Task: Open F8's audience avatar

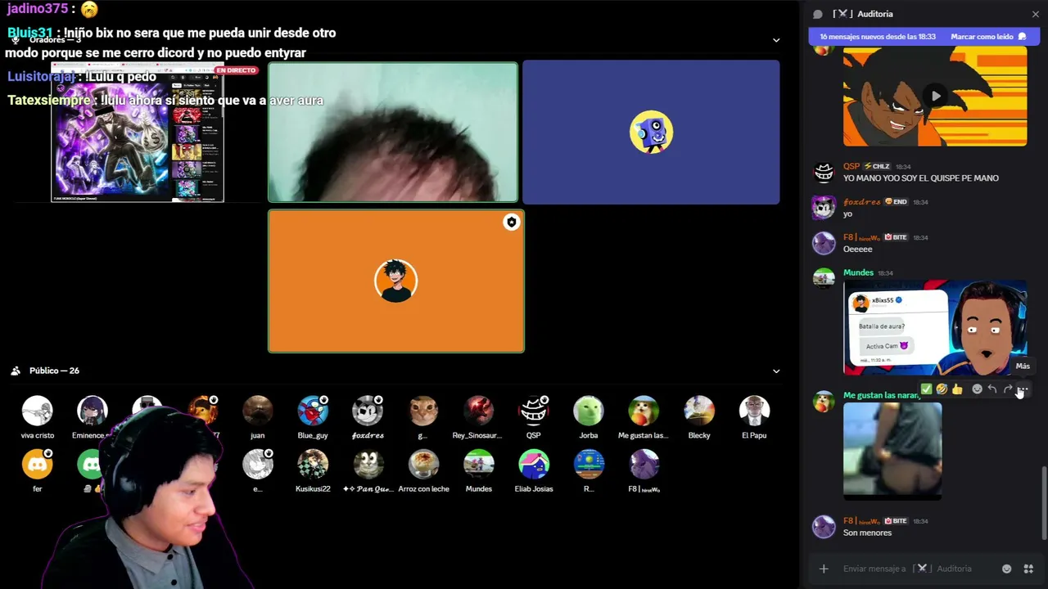Action: pos(644,465)
